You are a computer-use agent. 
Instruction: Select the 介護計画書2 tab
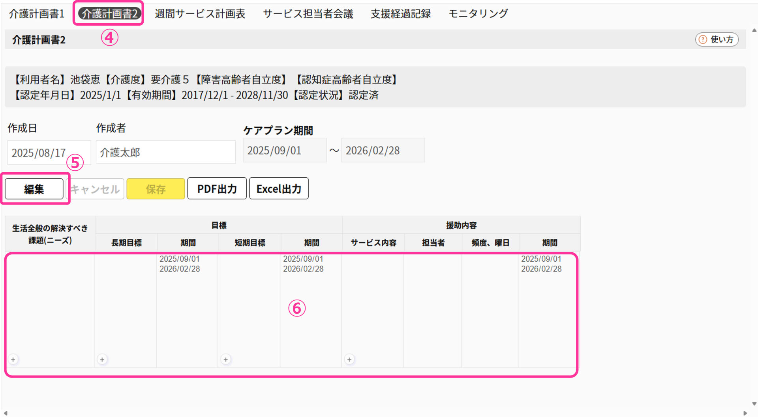(x=109, y=14)
